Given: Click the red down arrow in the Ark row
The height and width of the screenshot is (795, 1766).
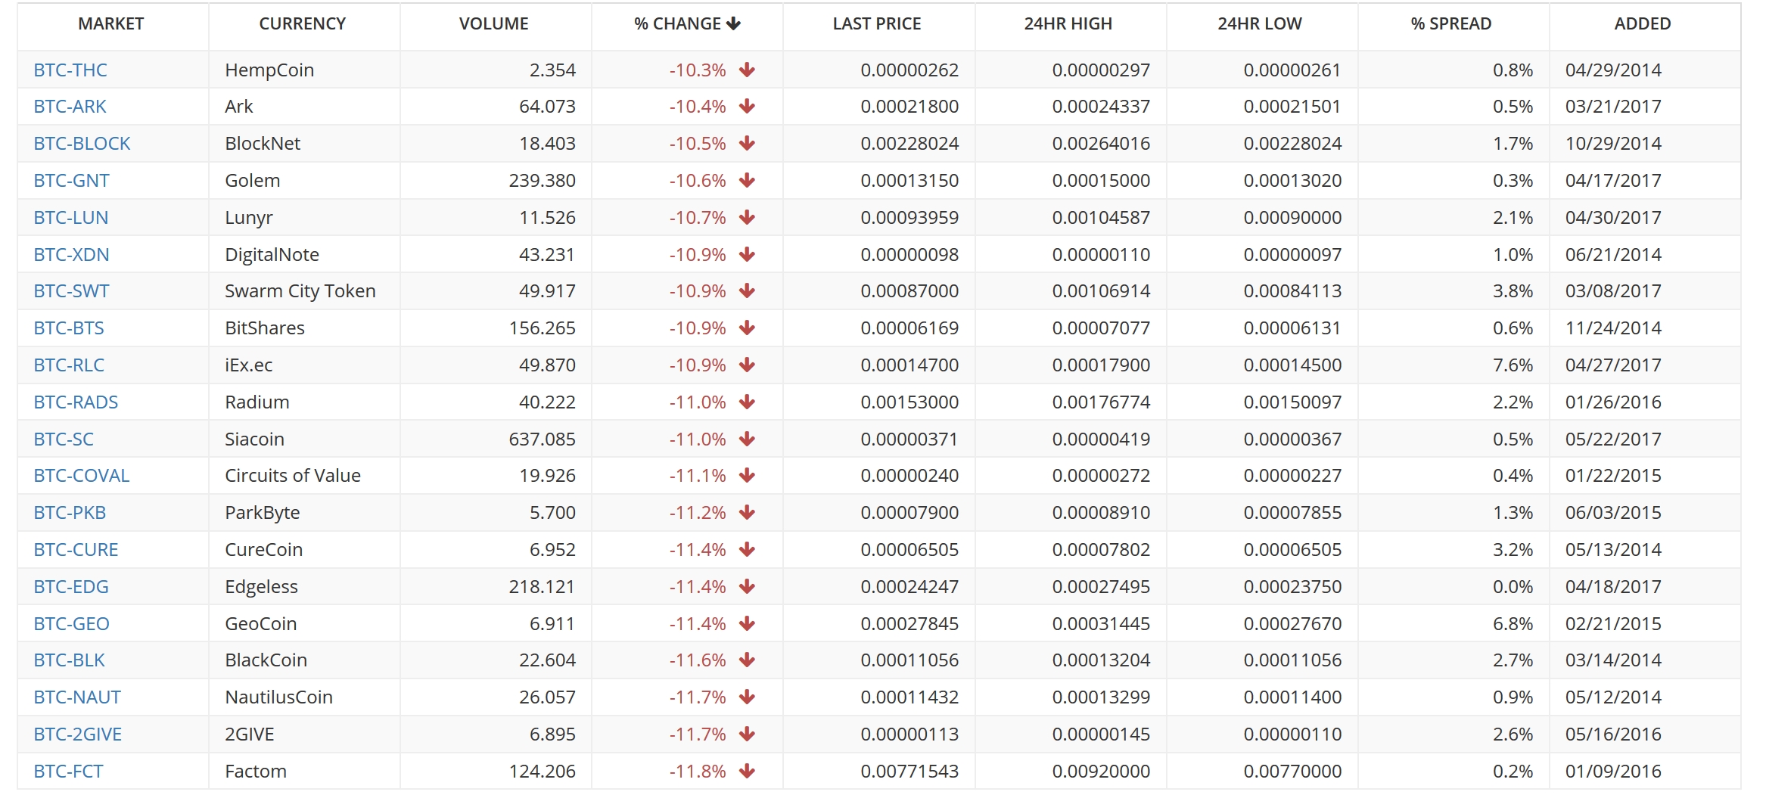Looking at the screenshot, I should tap(747, 106).
